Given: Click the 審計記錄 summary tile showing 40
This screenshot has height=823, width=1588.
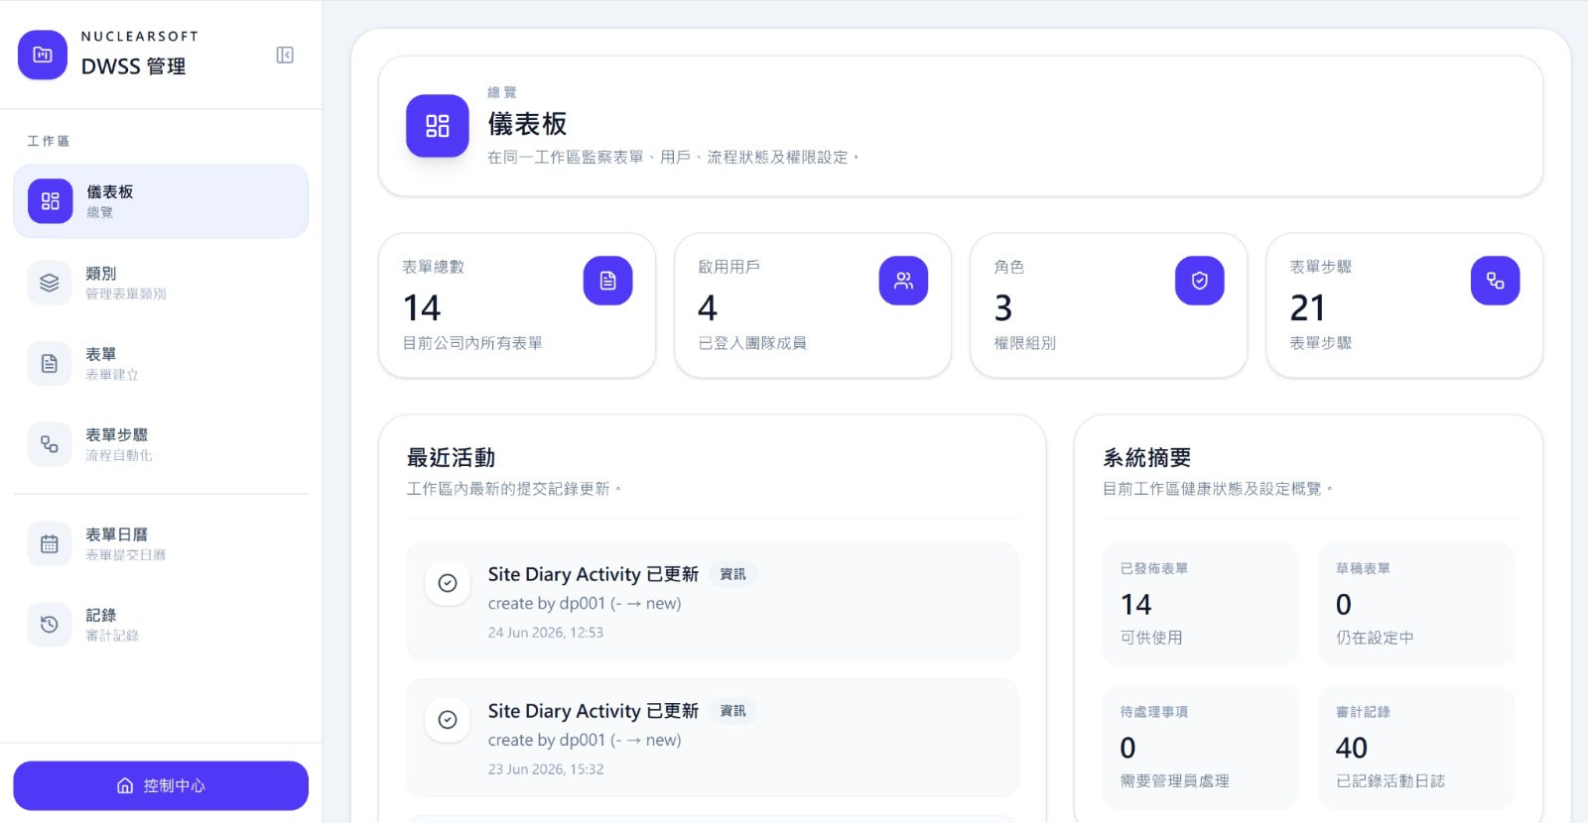Looking at the screenshot, I should coord(1416,747).
